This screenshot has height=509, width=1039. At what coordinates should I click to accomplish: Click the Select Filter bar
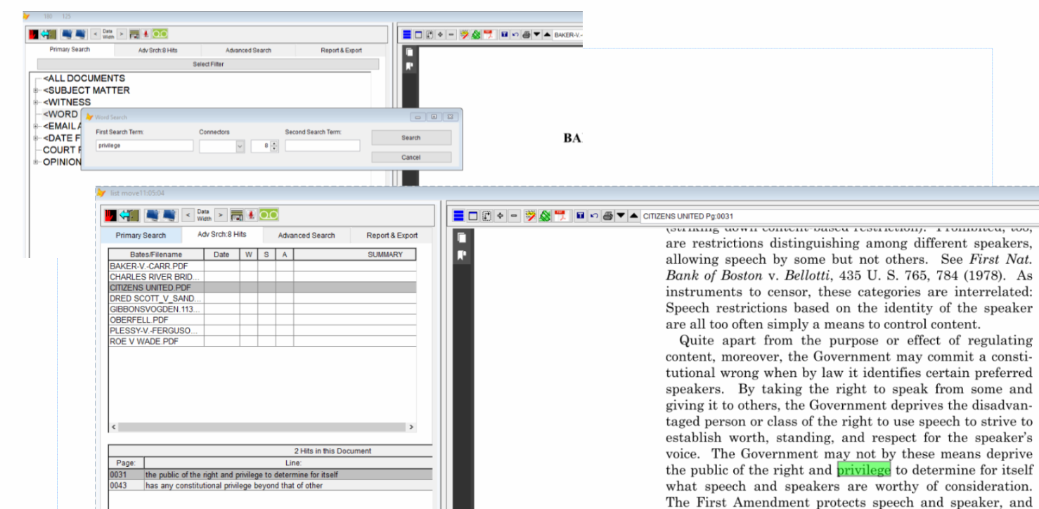coord(208,64)
